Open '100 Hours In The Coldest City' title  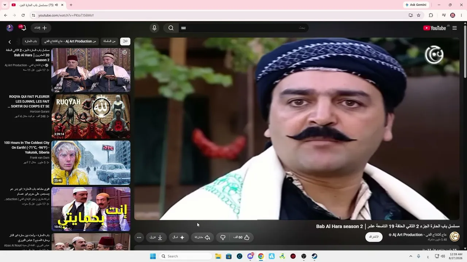pyautogui.click(x=27, y=148)
